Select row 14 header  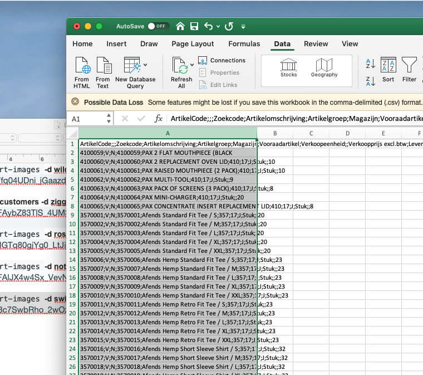72,260
